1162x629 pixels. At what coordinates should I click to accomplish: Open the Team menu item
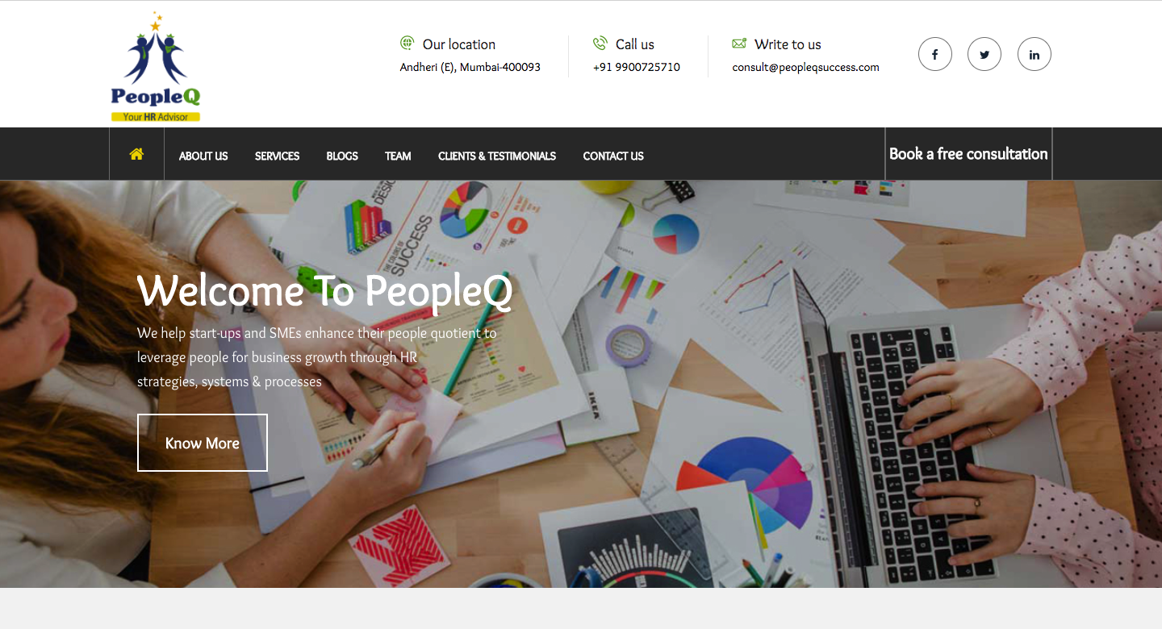(398, 156)
